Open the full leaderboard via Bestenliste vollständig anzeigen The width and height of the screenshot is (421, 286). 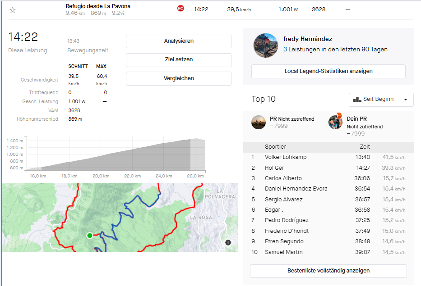(328, 271)
